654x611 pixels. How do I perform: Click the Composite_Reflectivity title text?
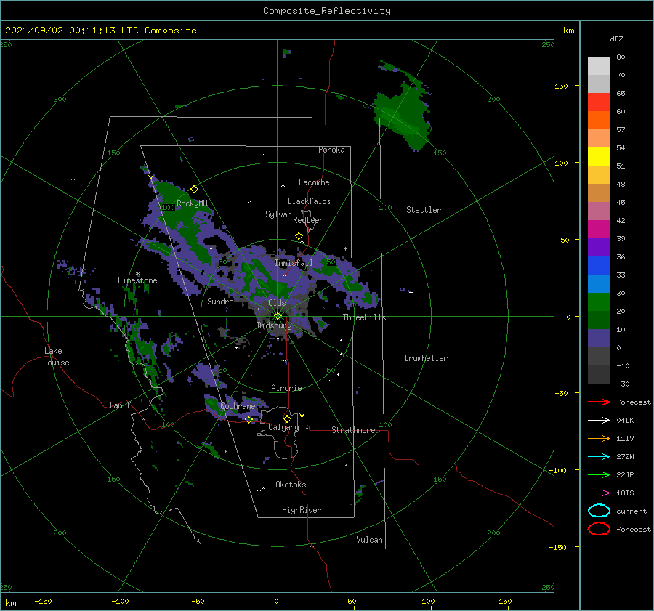pos(326,11)
